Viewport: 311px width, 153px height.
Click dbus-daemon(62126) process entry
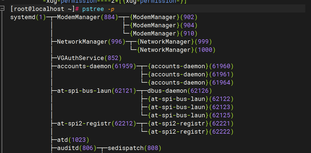180,91
